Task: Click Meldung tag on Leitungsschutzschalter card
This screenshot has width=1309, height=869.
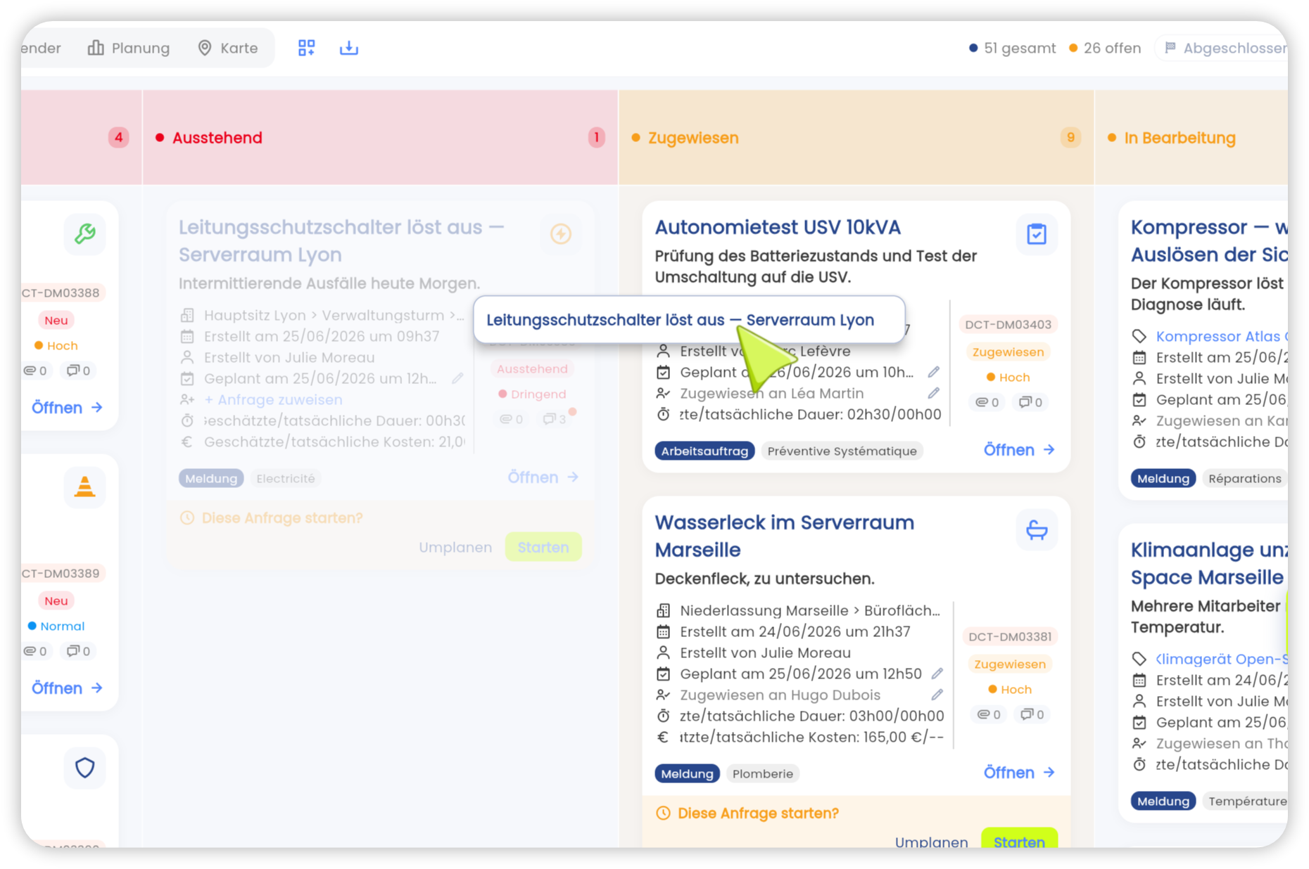Action: point(211,478)
